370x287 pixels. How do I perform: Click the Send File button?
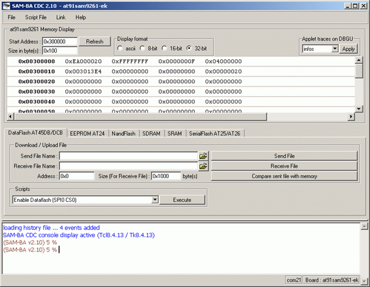(x=284, y=156)
